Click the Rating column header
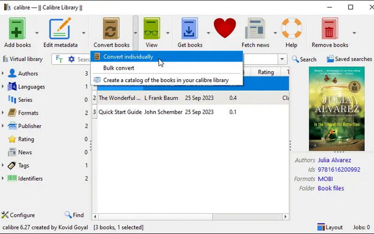Viewport: 374px width, 234px height. tap(266, 72)
